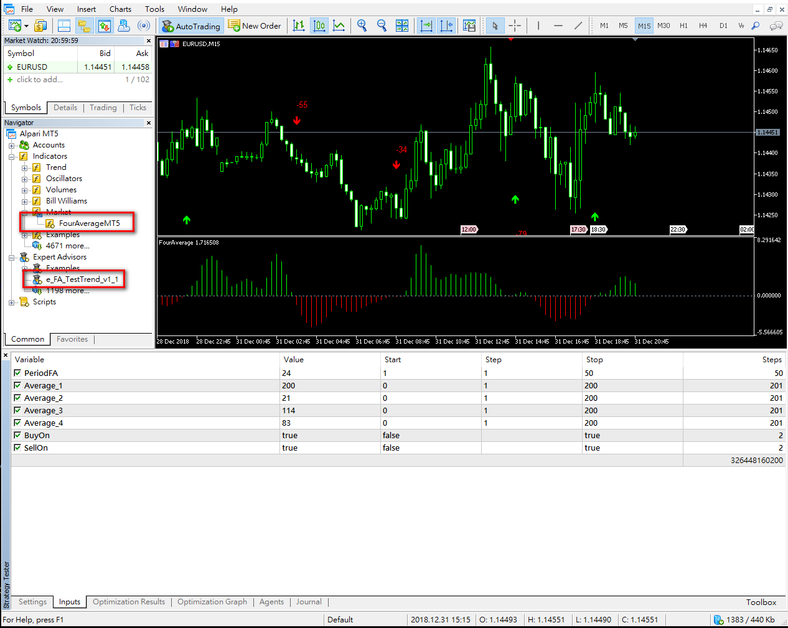This screenshot has height=628, width=788.
Task: Uncheck the PeriodFA checkbox
Action: [17, 373]
